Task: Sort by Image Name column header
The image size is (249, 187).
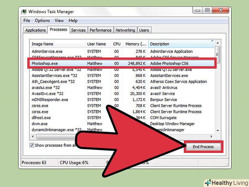Action: 57,44
